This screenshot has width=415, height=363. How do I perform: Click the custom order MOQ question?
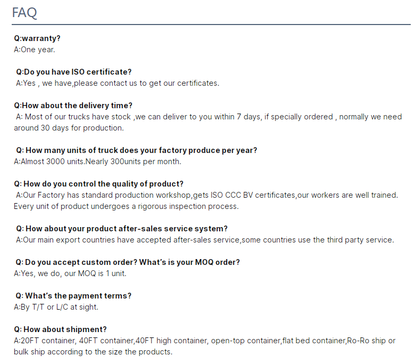coord(128,262)
